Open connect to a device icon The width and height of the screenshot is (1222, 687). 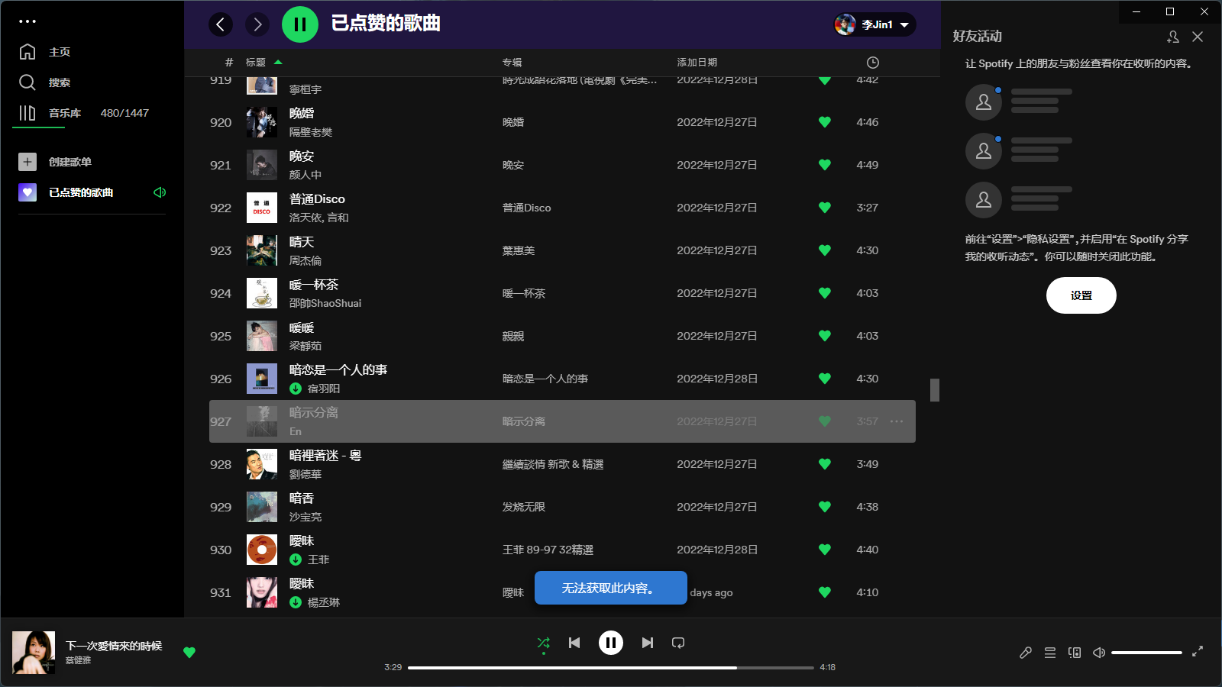(x=1075, y=653)
